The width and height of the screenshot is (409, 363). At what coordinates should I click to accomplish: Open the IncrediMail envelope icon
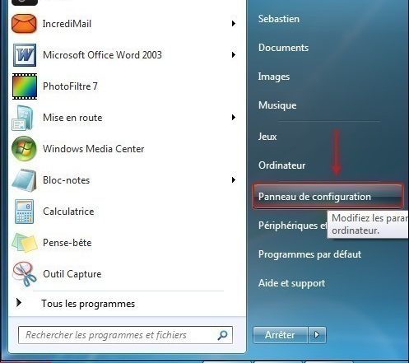pyautogui.click(x=24, y=24)
